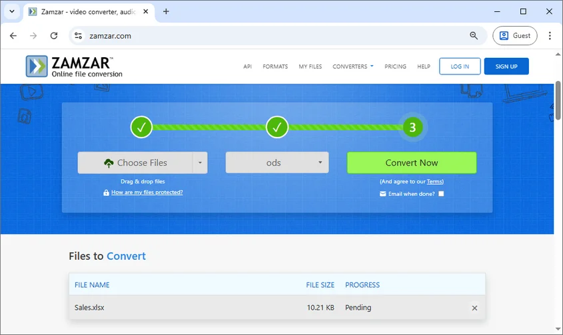Click the Pending progress status
Viewport: 563px width, 335px height.
[358, 307]
